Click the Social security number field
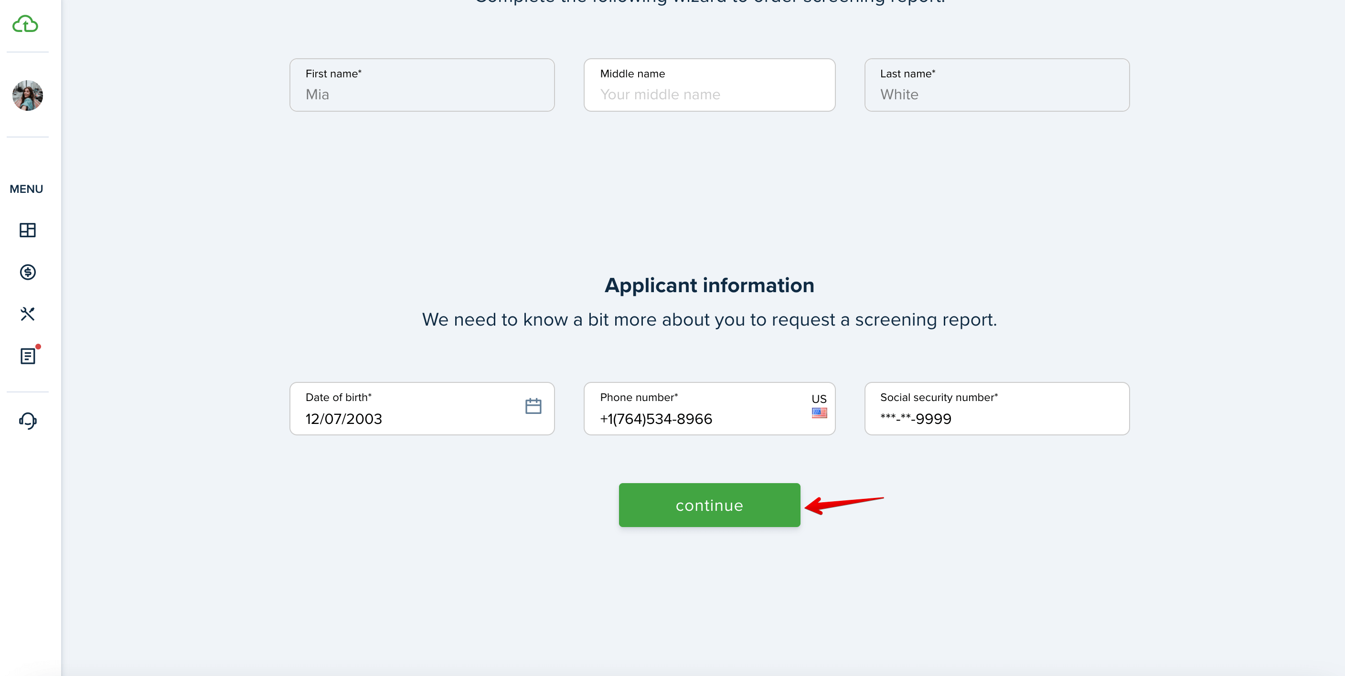Image resolution: width=1345 pixels, height=676 pixels. tap(997, 408)
